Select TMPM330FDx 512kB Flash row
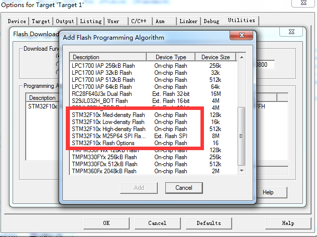Viewport: 317px width, 237px height. 153,164
